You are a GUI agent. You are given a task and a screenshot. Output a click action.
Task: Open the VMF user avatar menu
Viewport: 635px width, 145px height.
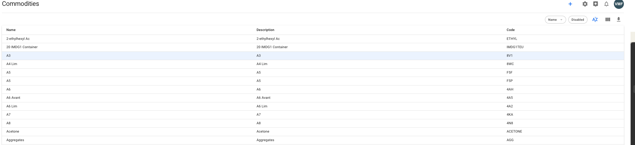click(x=619, y=4)
